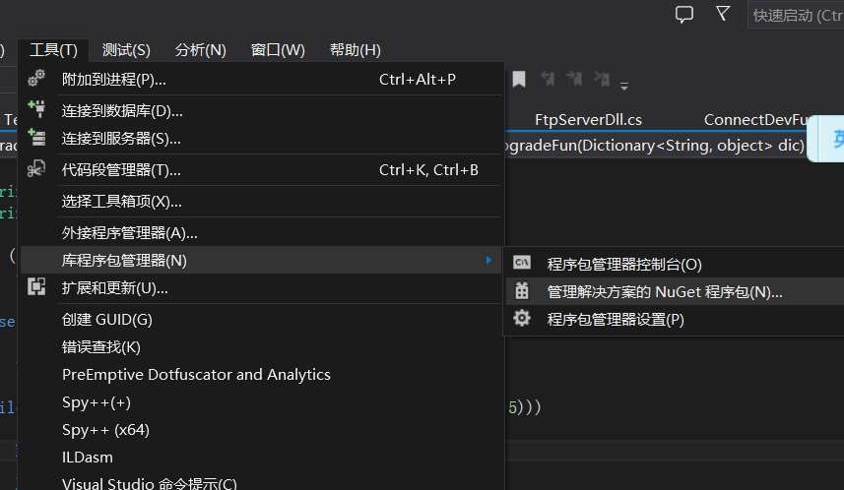Open the 工具(T) menu
The image size is (844, 490).
(x=53, y=50)
